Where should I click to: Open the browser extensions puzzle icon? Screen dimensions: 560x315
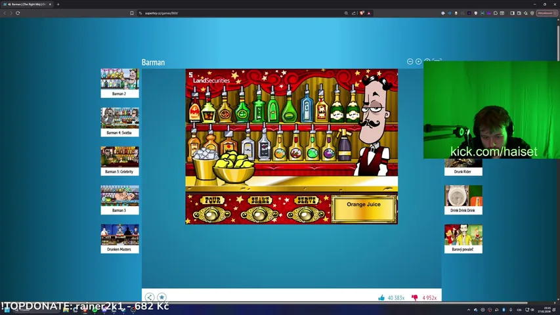coord(496,13)
